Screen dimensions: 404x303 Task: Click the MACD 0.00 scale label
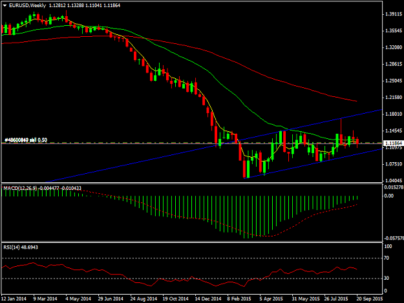click(x=388, y=196)
